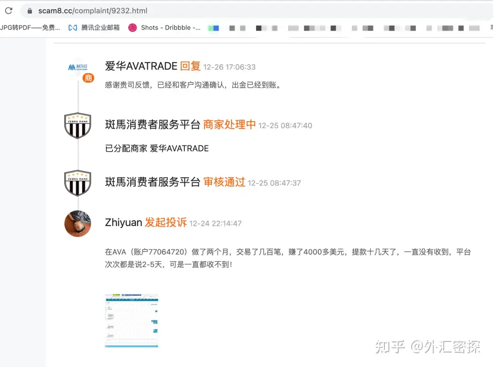The image size is (493, 367).
Task: Select timestamp 12-25 08:47:37
Action: (274, 183)
